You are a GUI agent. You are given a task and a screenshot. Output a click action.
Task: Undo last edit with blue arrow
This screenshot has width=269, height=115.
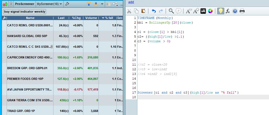click(154, 11)
